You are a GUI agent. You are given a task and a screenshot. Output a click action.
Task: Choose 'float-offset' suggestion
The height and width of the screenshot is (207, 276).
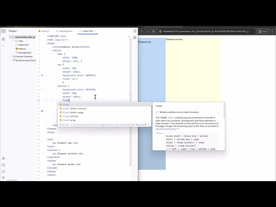(104, 116)
